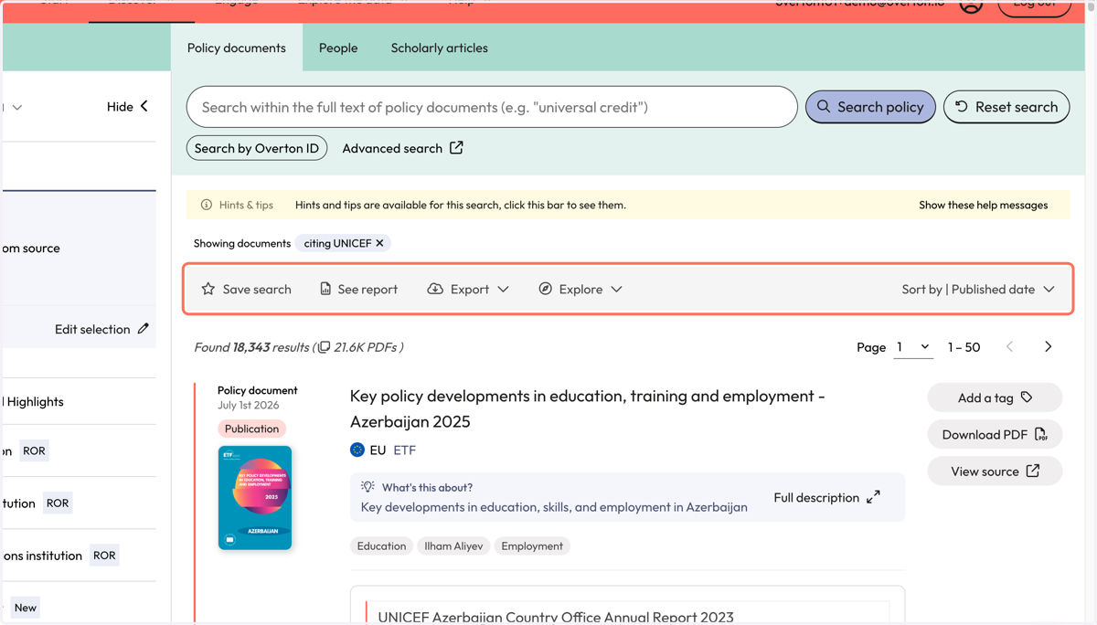Click the previous page arrow

1009,347
